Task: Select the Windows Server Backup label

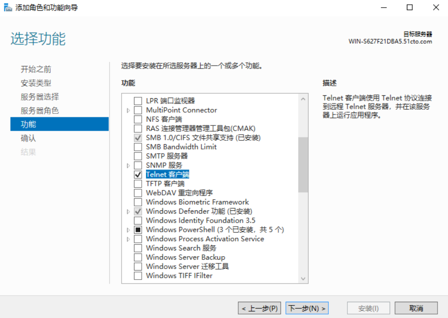Action: 185,257
